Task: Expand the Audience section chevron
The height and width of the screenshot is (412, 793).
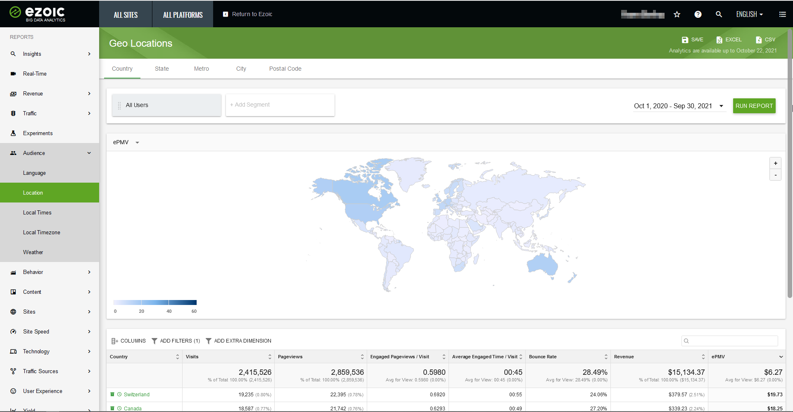Action: click(89, 153)
